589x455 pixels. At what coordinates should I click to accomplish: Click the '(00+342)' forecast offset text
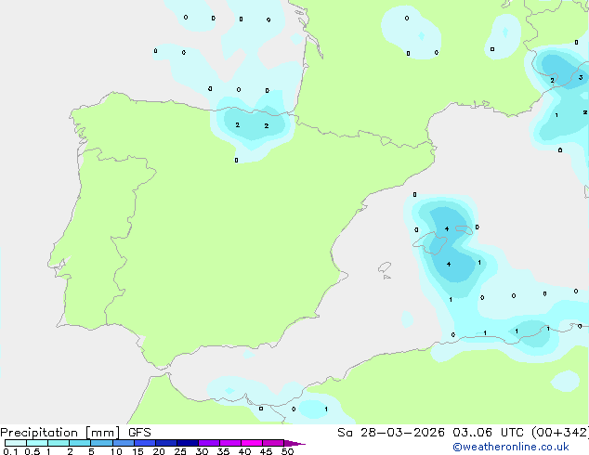point(560,433)
